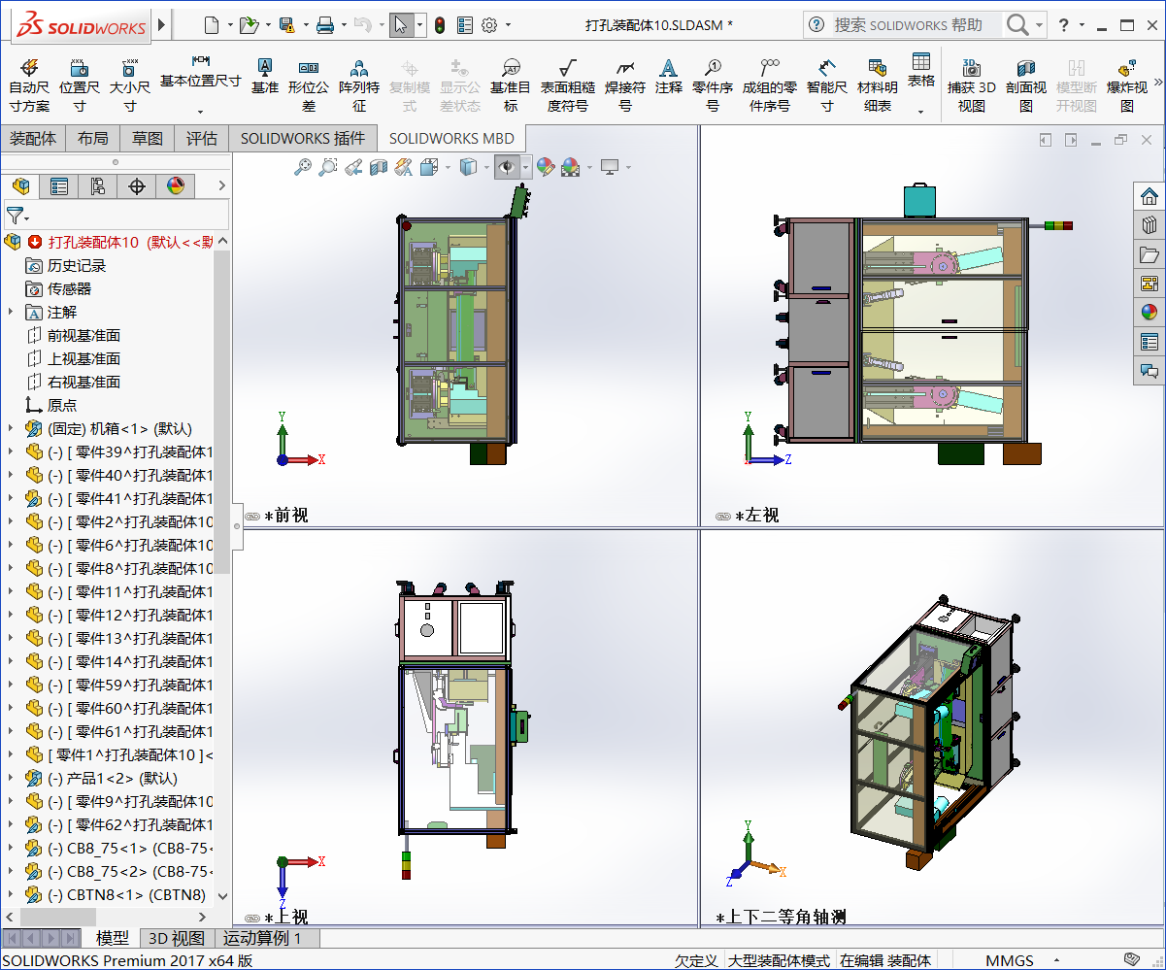Switch to the 装配体 (Assembly) tab
Viewport: 1166px width, 970px height.
33,139
